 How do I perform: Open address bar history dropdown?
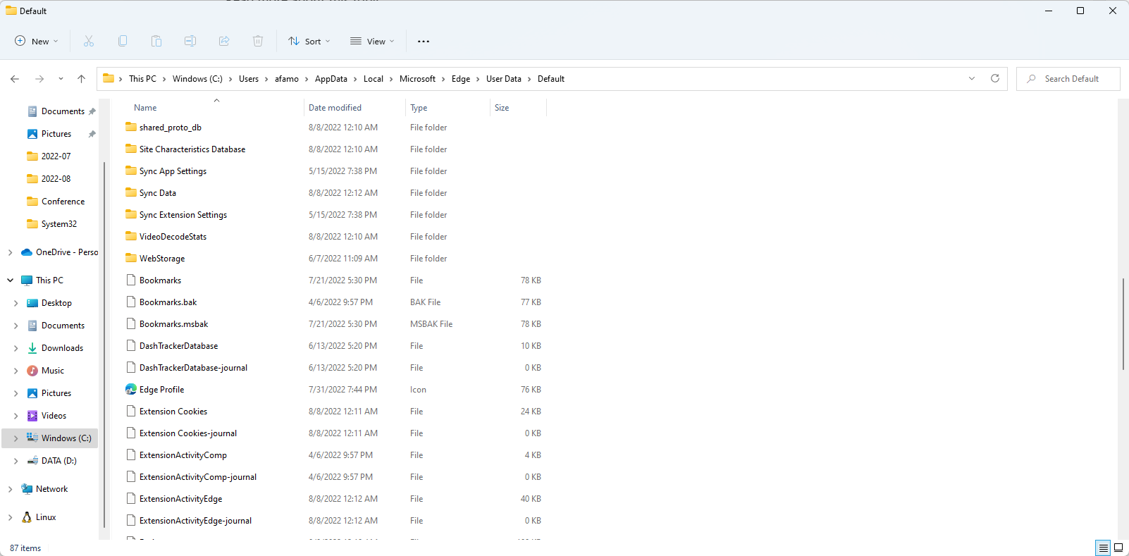(972, 78)
